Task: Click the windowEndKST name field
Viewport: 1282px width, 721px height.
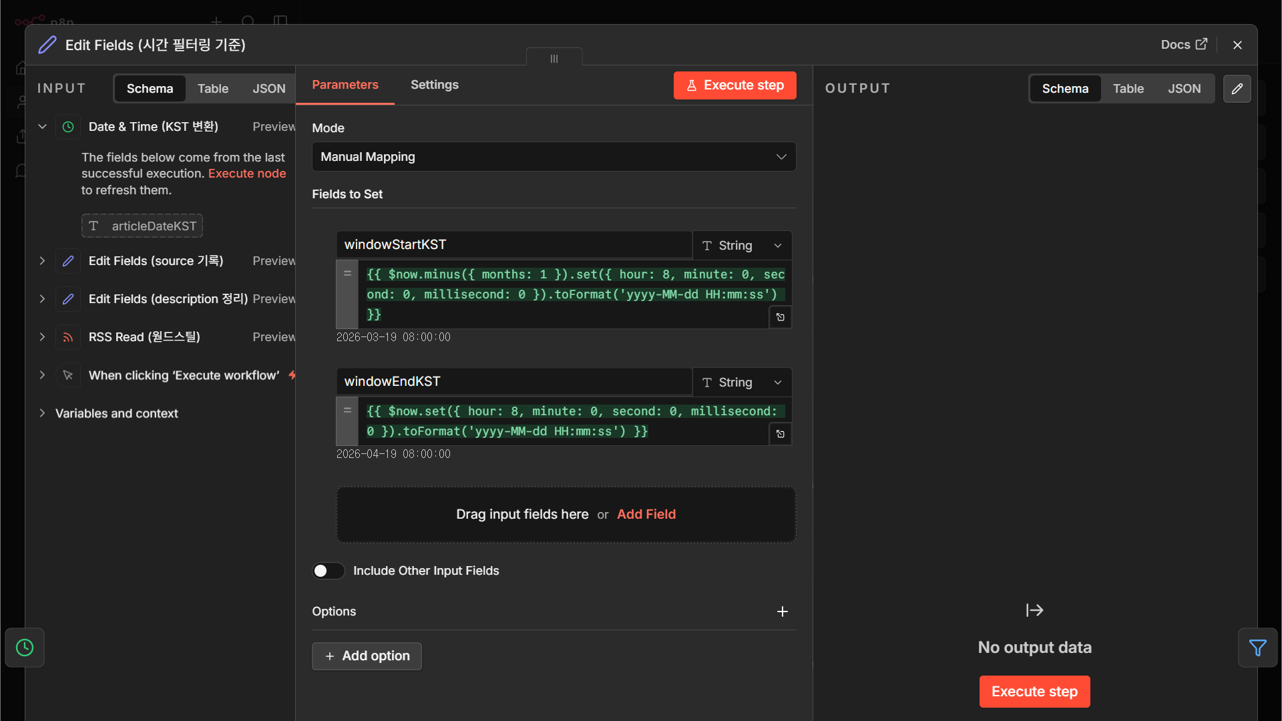Action: pos(514,382)
